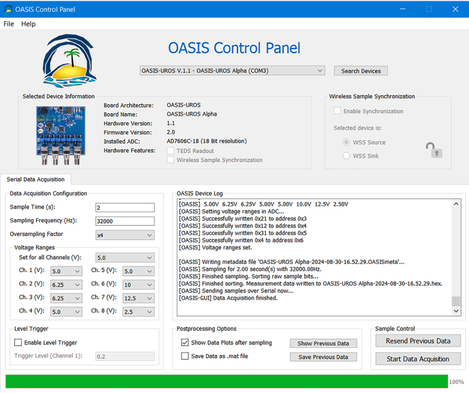Close the OASIS Control Panel window

[455, 9]
